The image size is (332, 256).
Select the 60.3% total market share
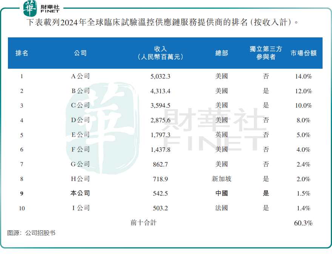tap(303, 223)
